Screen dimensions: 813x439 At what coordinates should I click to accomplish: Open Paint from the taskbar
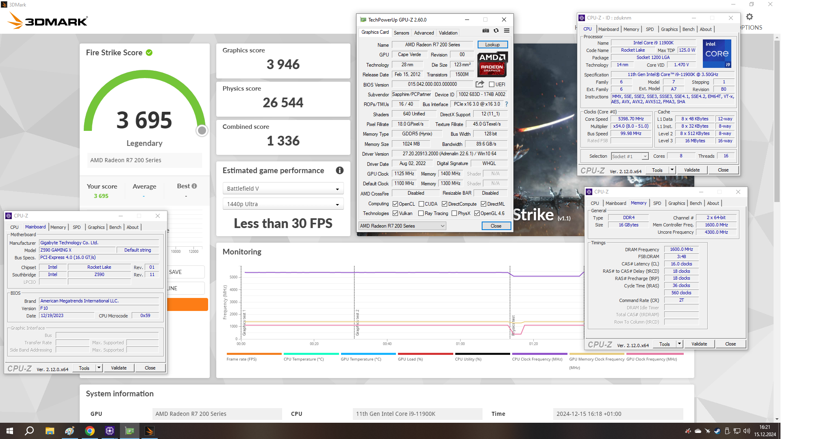pyautogui.click(x=70, y=431)
